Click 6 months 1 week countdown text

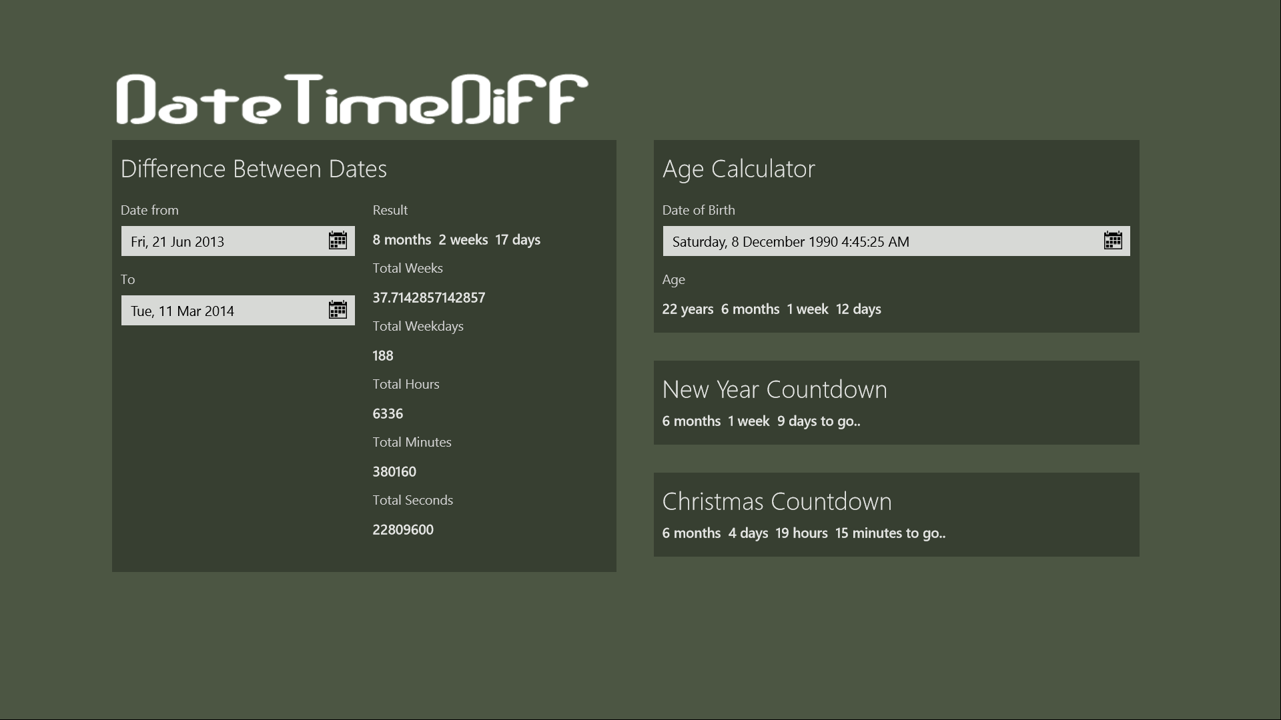pos(761,421)
